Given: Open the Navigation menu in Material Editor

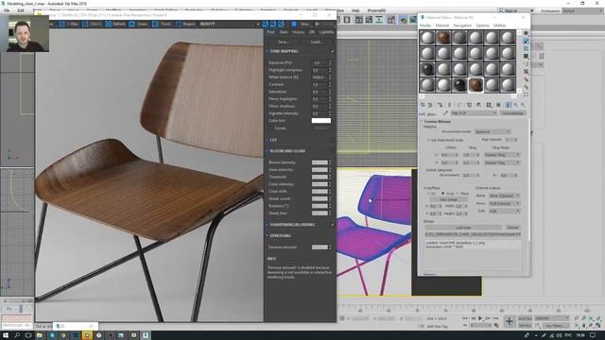Looking at the screenshot, I should pyautogui.click(x=462, y=25).
